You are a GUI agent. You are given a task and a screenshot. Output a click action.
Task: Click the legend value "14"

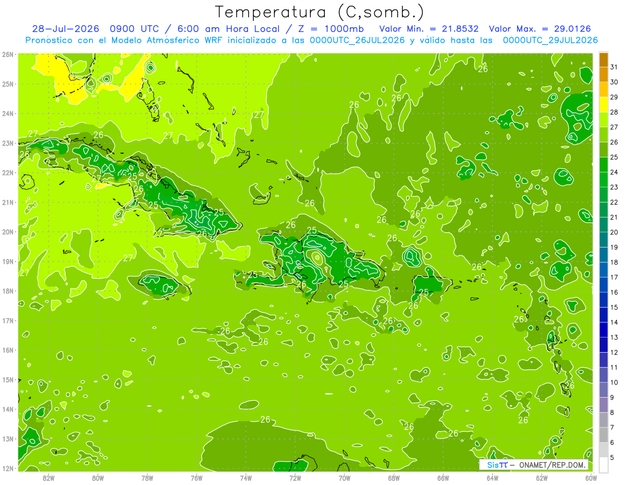[x=614, y=322]
